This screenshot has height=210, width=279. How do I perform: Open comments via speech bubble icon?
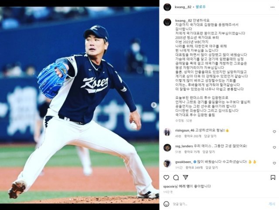tap(176, 177)
